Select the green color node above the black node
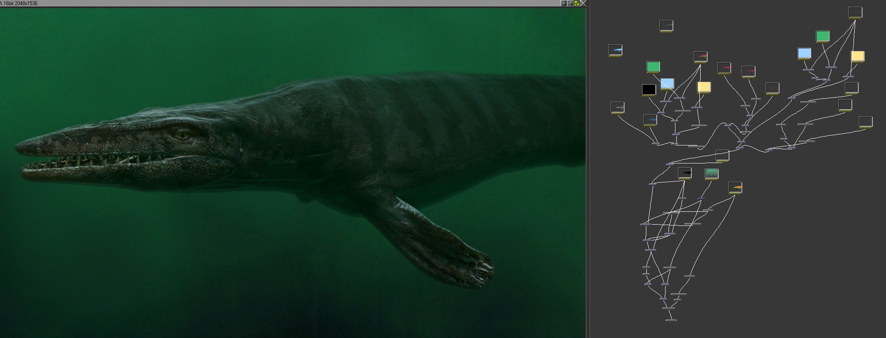 point(653,67)
